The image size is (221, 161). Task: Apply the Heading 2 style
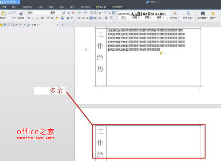148,15
